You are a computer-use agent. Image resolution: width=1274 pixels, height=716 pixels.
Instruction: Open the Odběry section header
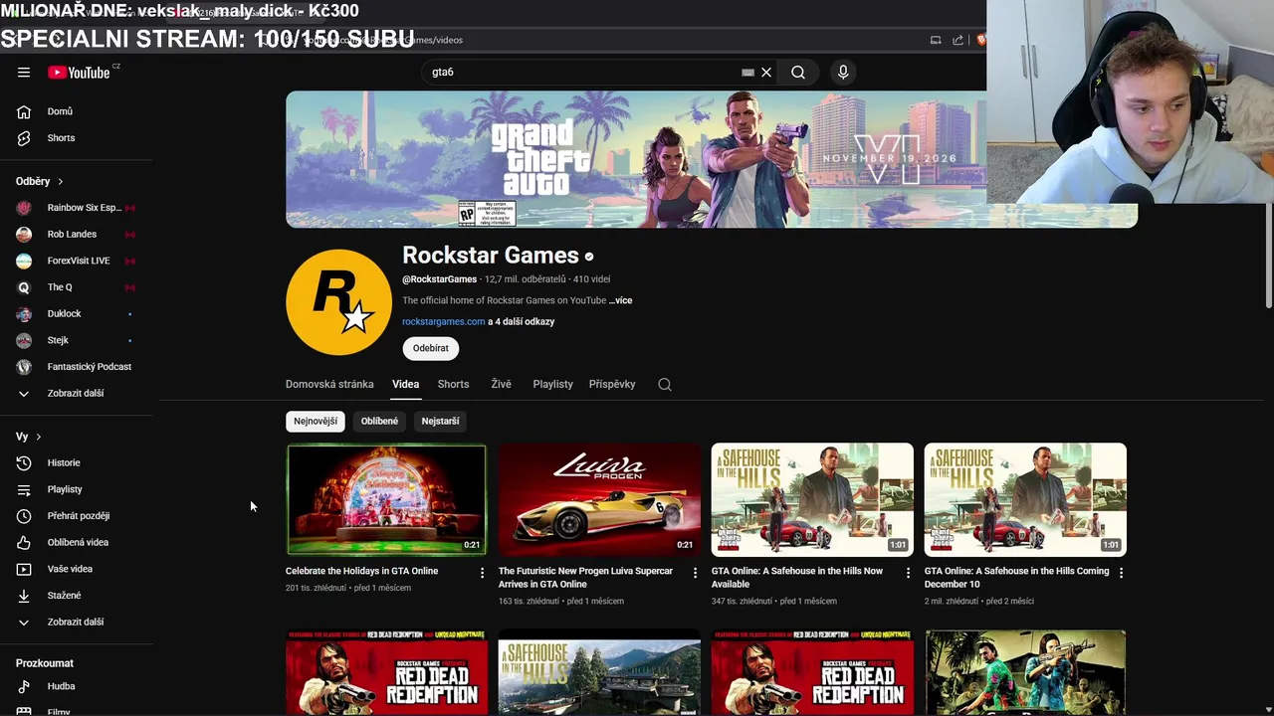pyautogui.click(x=40, y=182)
